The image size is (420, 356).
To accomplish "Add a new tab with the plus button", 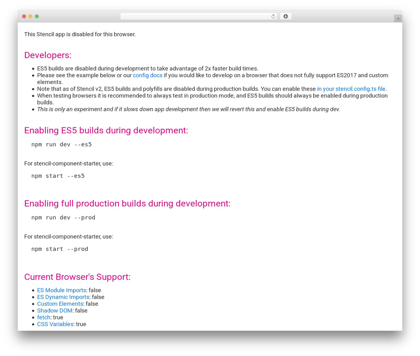I will click(398, 19).
